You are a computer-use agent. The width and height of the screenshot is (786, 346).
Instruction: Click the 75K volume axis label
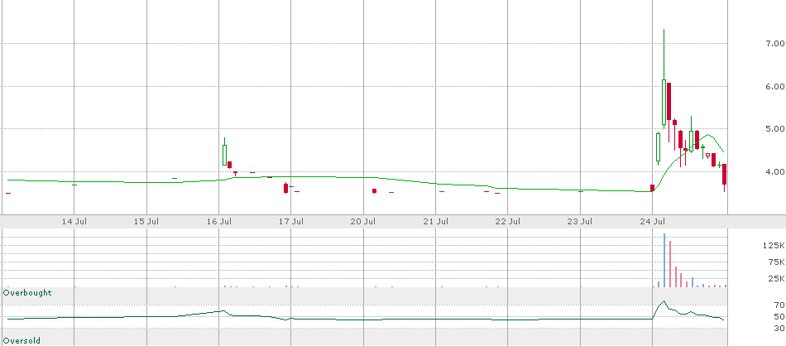coord(776,262)
